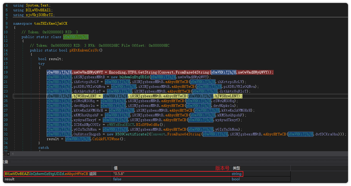This screenshot has width=351, height=186.
Task: Click namespace name tsnTHZrXmwlJmGCK
Action: coord(50,24)
